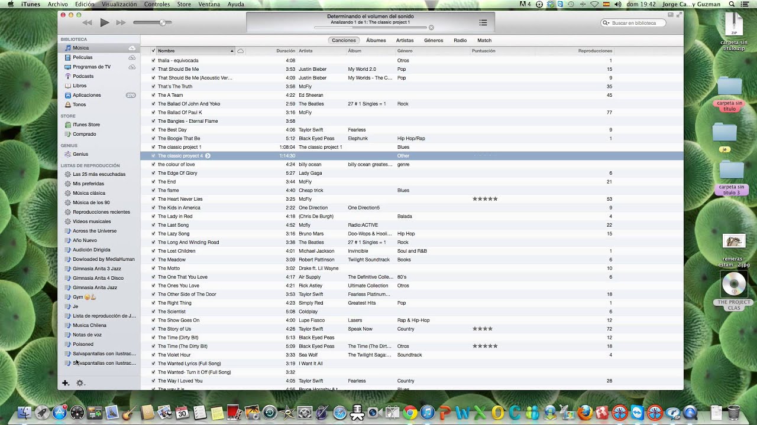Add a new playlist with the plus icon
The image size is (757, 425).
(x=66, y=383)
